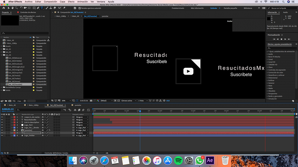Viewport: 298px width, 167px height.
Task: Click the create new folder icon in Project panel
Action: point(6,101)
